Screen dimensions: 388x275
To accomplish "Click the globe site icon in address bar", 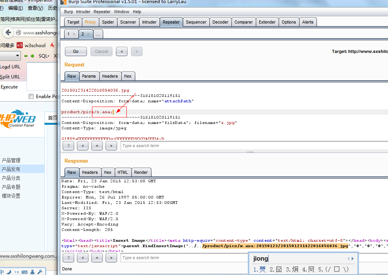I will [18, 32].
